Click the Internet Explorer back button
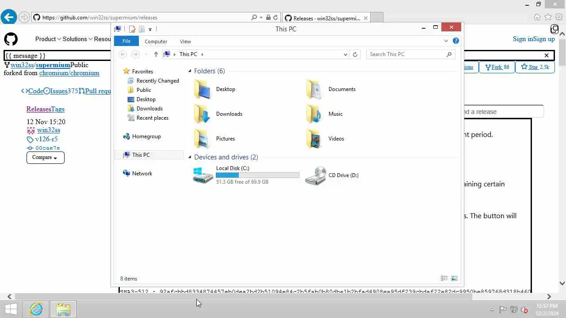The width and height of the screenshot is (566, 318). [9, 17]
